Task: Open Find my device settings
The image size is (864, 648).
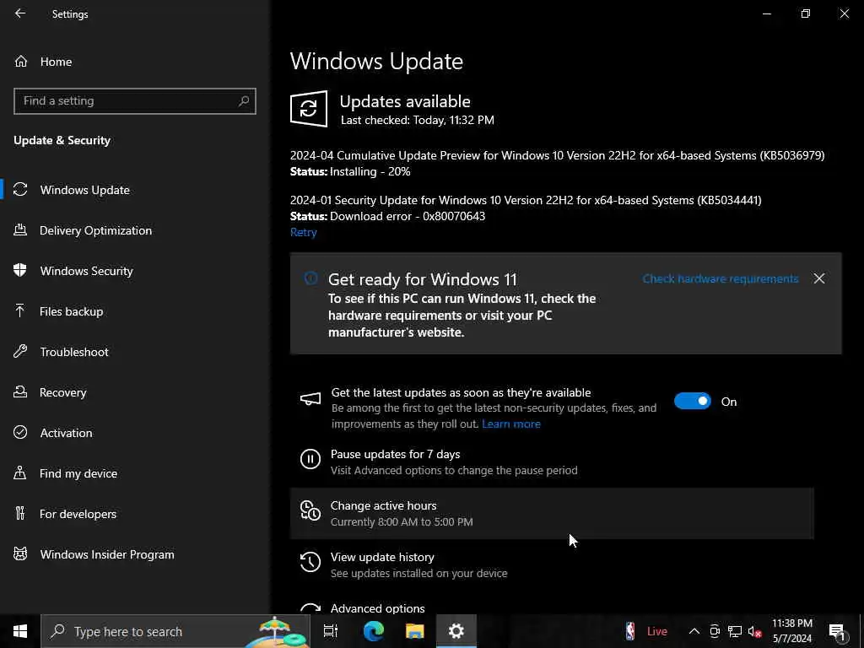Action: [78, 473]
